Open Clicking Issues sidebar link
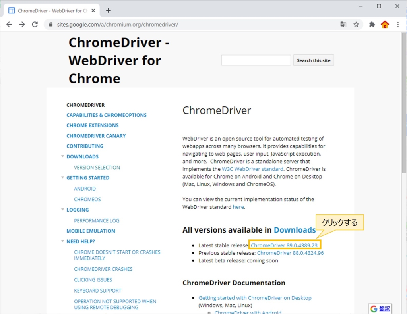The width and height of the screenshot is (407, 314). click(x=93, y=280)
